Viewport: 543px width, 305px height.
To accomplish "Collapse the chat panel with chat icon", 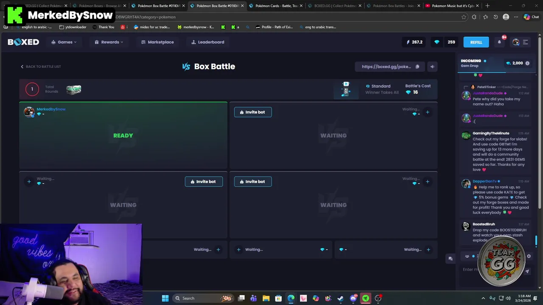I will click(450, 259).
